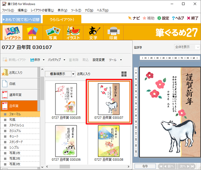This screenshot has width=201, height=170.
Task: Expand the バックアップ dropdown arrow
Action: (x=64, y=60)
